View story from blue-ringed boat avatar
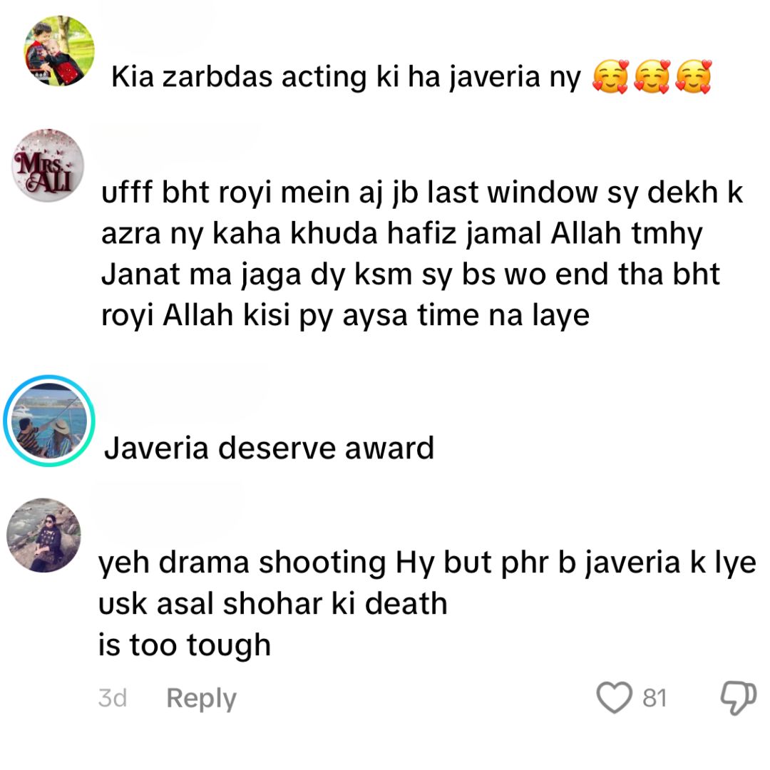 [49, 421]
